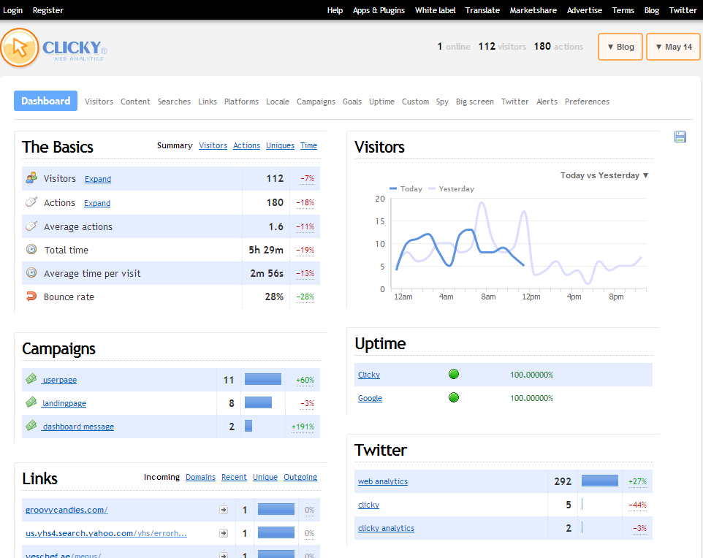Open the May 14 date dropdown

[673, 47]
